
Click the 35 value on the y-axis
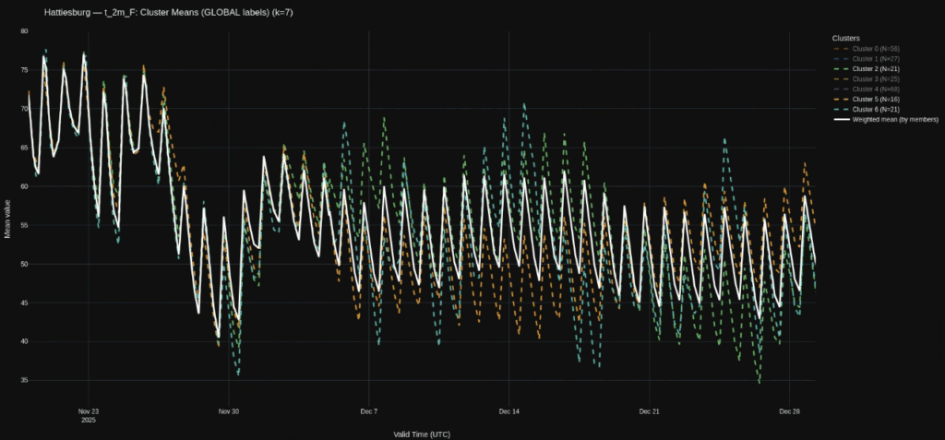click(24, 380)
